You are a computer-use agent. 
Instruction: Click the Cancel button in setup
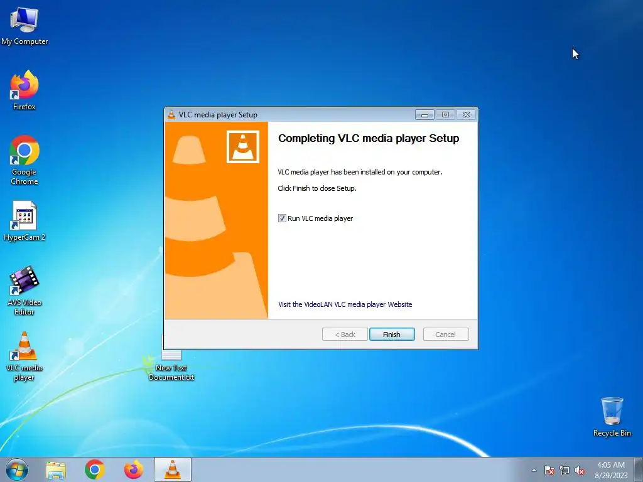click(x=445, y=335)
